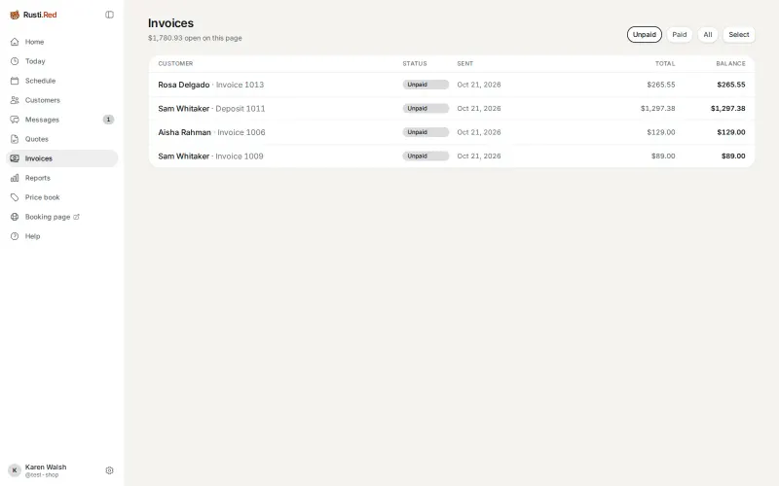Image resolution: width=779 pixels, height=486 pixels.
Task: Show All invoices filter
Action: 708,35
